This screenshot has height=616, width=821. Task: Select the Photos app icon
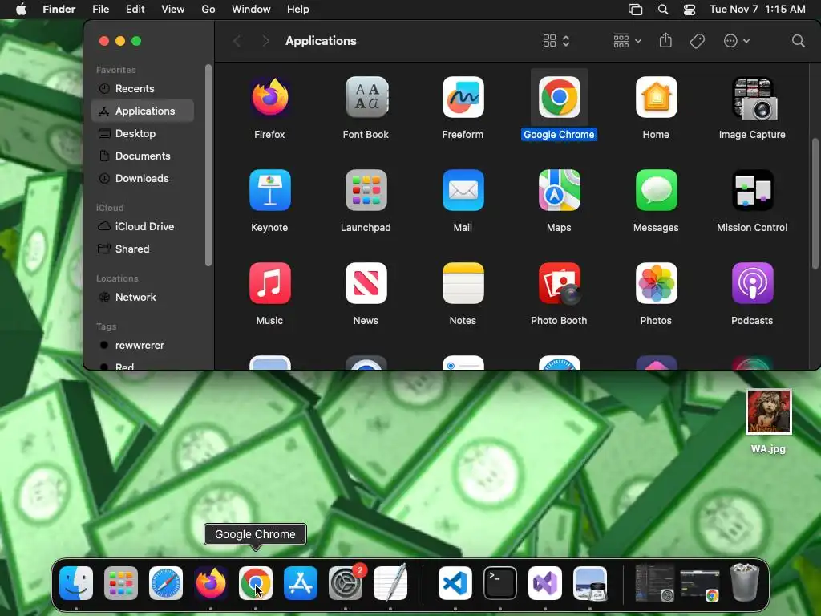point(656,283)
